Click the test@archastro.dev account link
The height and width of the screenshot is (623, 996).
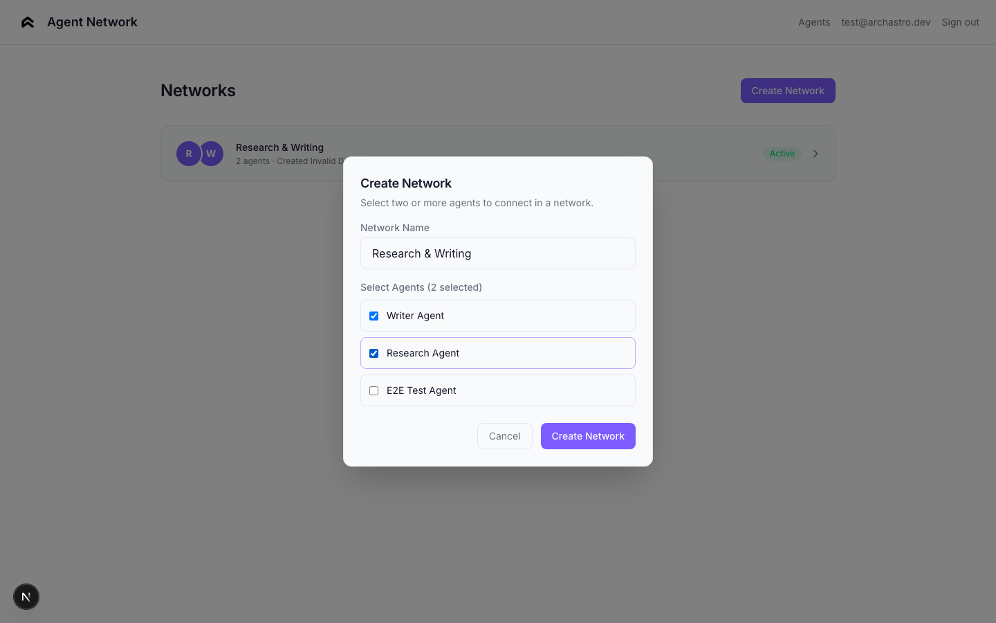coord(885,22)
